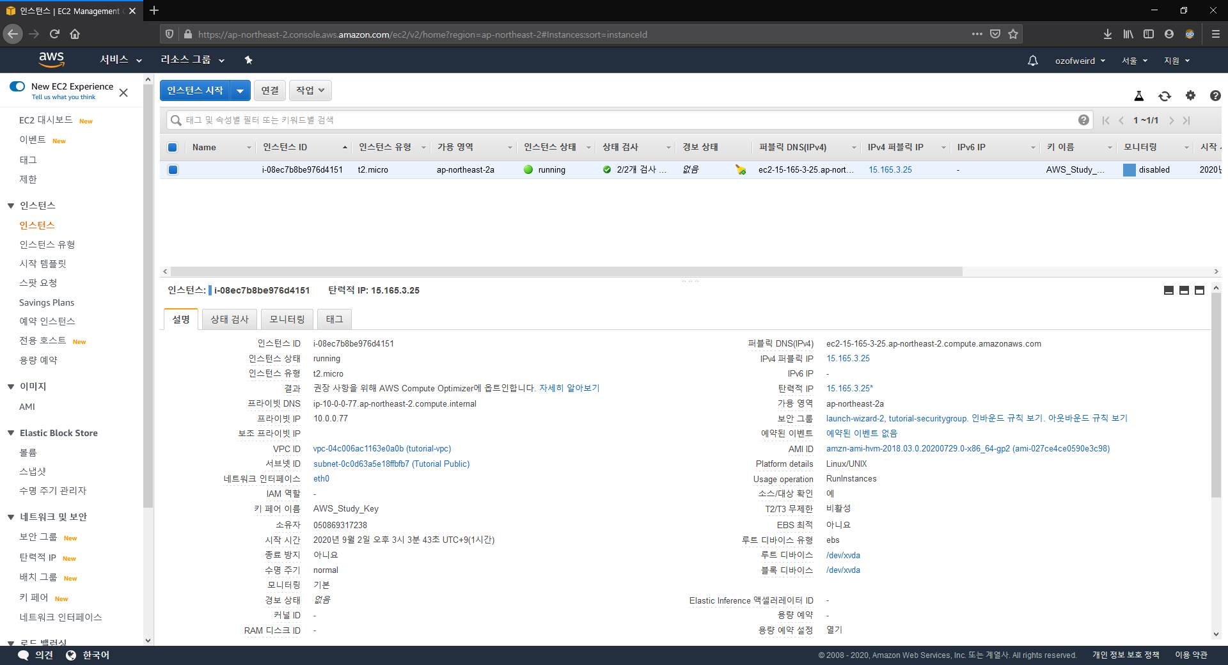Image resolution: width=1228 pixels, height=665 pixels.
Task: Click the search filter help icon
Action: click(1083, 120)
